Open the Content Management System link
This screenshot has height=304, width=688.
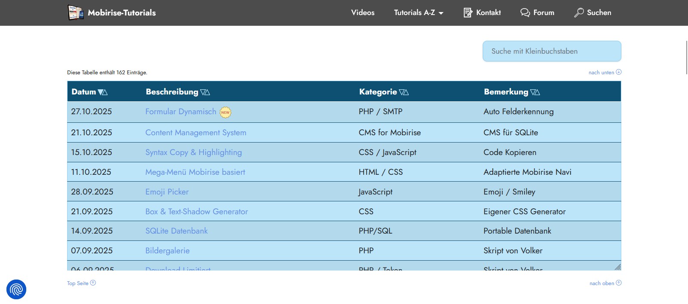[196, 133]
